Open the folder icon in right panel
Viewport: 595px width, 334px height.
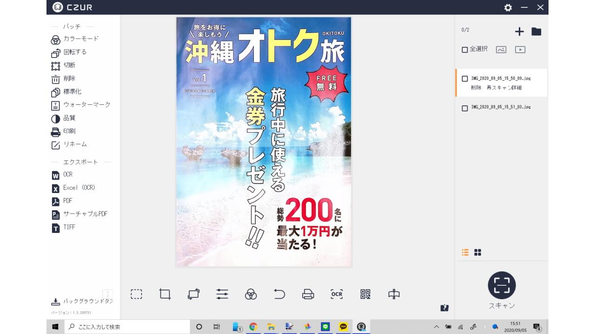coord(536,32)
